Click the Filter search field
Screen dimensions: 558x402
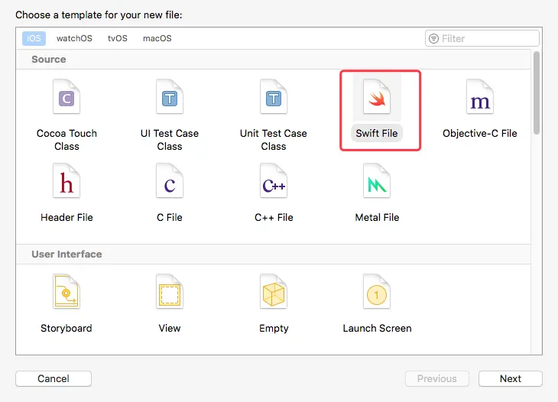tap(488, 38)
